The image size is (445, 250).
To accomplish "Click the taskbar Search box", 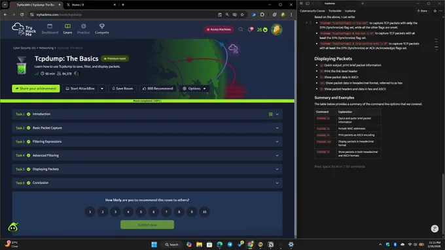I will 171,244.
